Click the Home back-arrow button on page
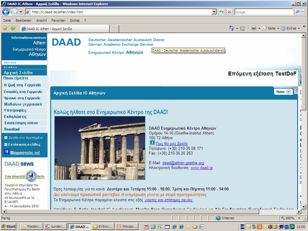308x231 pixels. (x=283, y=92)
